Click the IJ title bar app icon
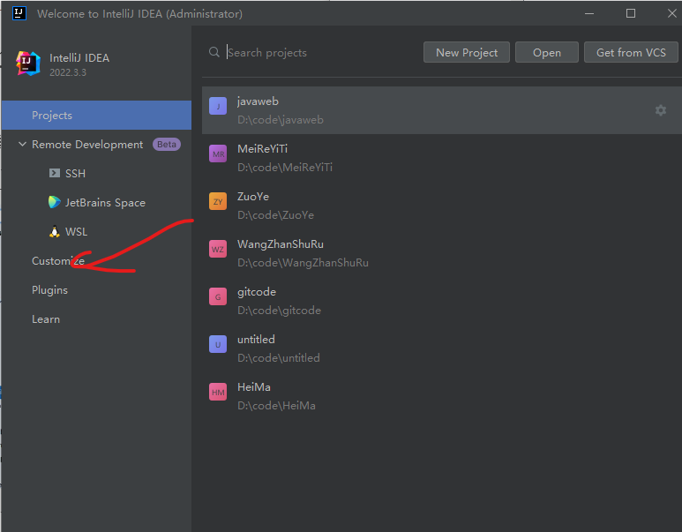 point(19,13)
